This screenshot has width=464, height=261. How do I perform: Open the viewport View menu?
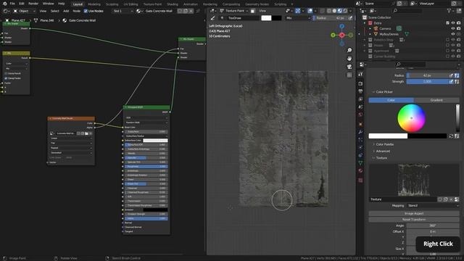click(x=262, y=11)
